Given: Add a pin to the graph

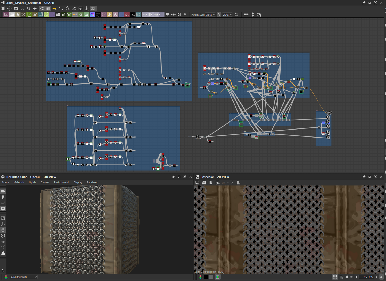Looking at the screenshot, I should click(185, 15).
